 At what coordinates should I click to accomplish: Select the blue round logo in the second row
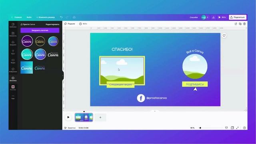point(40,54)
